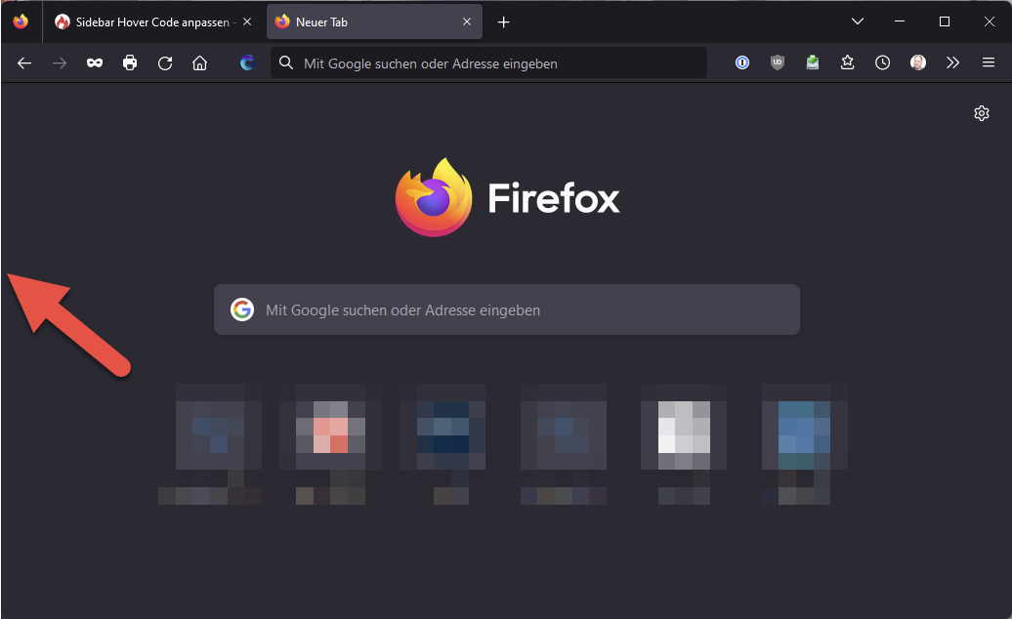Click the Firefox logo on new tab
This screenshot has height=619, width=1012.
507,197
